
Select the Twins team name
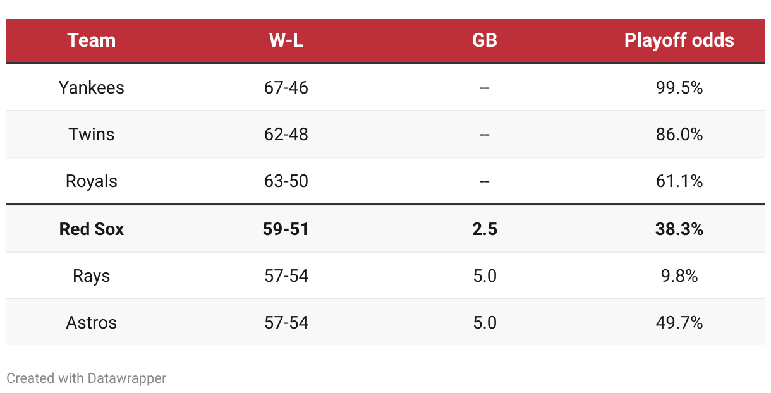92,134
